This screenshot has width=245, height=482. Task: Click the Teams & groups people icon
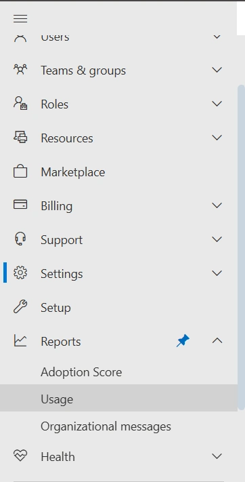tap(20, 70)
